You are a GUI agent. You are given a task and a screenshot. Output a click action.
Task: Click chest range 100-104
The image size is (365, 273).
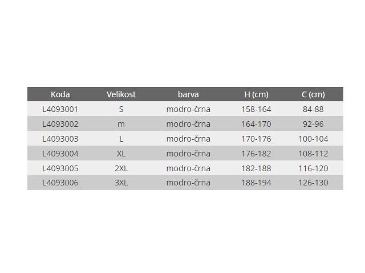313,139
